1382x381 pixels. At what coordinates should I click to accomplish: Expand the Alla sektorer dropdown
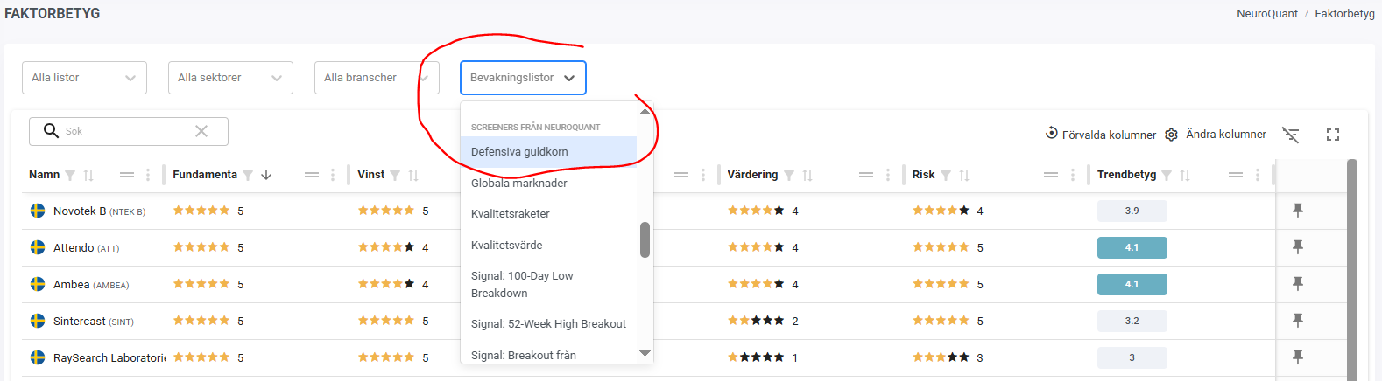pos(230,78)
